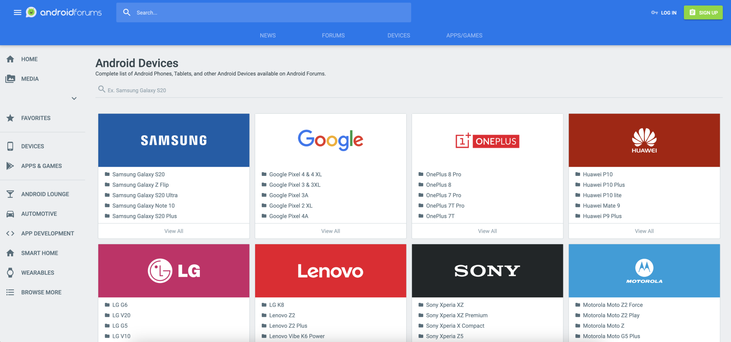
Task: Click View All under Google devices
Action: 331,231
